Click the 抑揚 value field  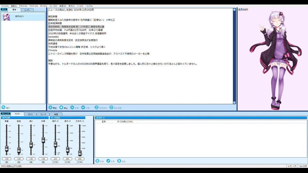(x=43, y=159)
